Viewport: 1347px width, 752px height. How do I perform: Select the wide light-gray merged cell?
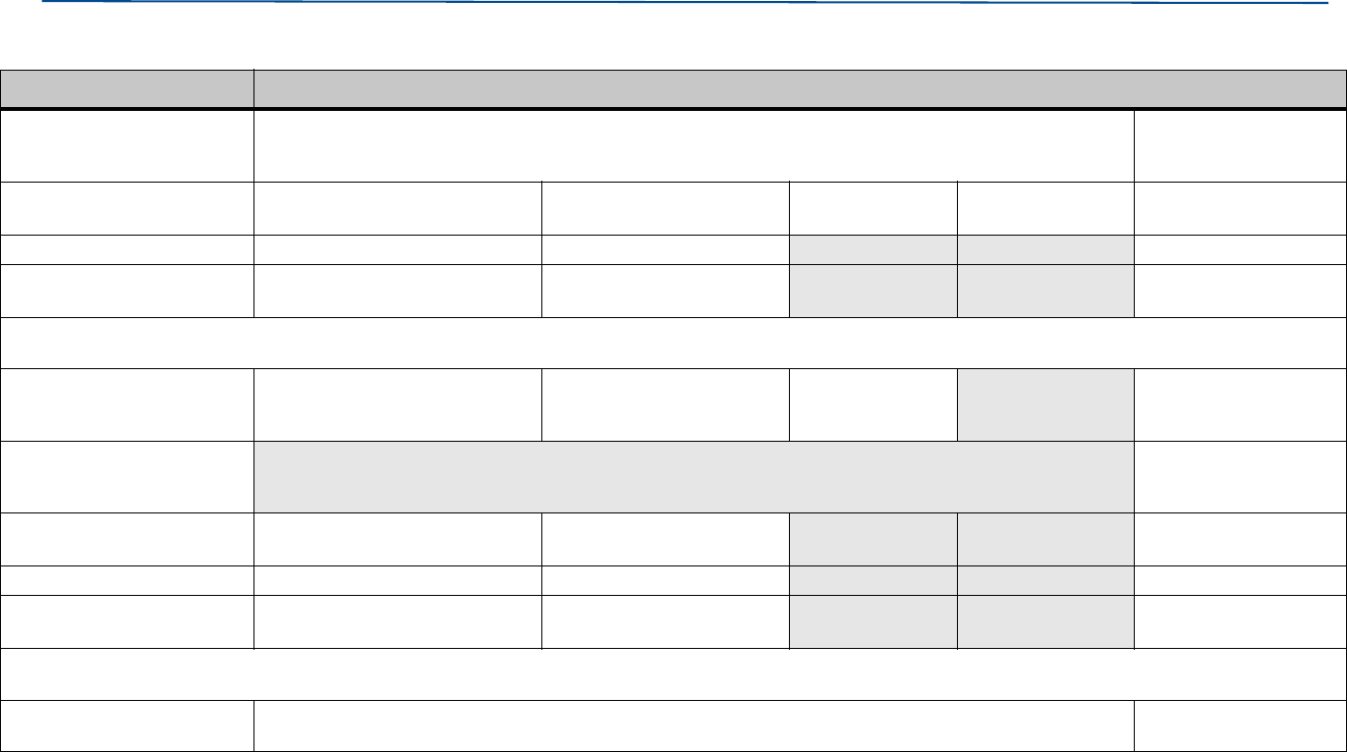coord(694,476)
